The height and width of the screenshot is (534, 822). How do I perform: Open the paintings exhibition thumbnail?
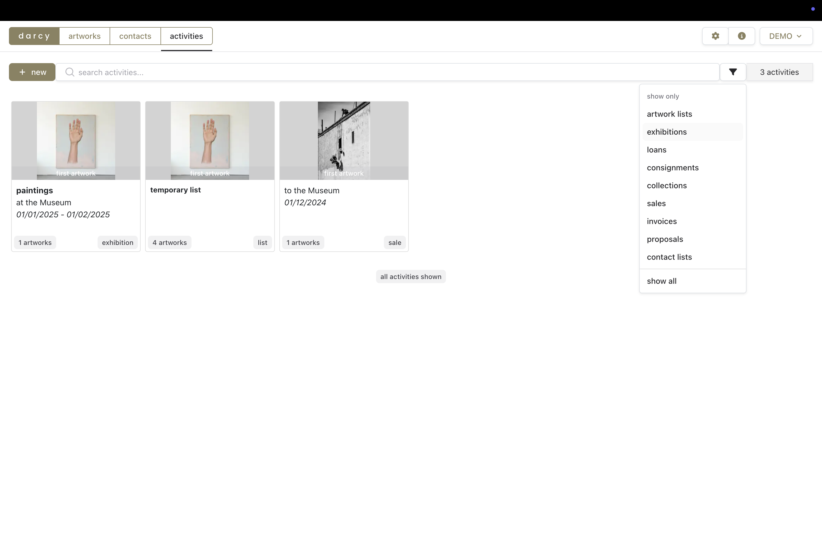click(76, 140)
